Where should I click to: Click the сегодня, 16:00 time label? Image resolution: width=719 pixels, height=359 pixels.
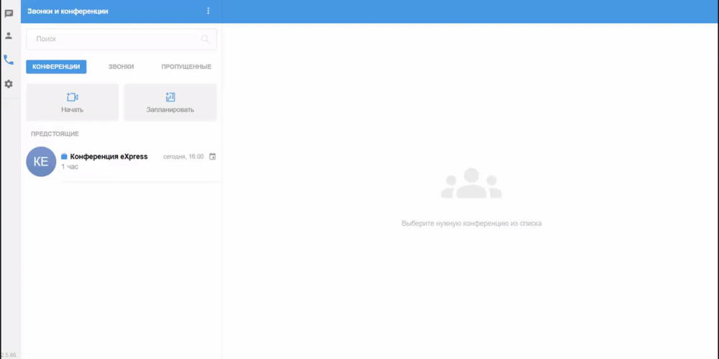click(x=183, y=157)
